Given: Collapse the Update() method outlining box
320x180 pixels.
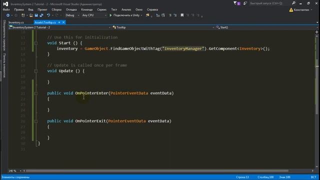Looking at the screenshot, I should pyautogui.click(x=36, y=71).
